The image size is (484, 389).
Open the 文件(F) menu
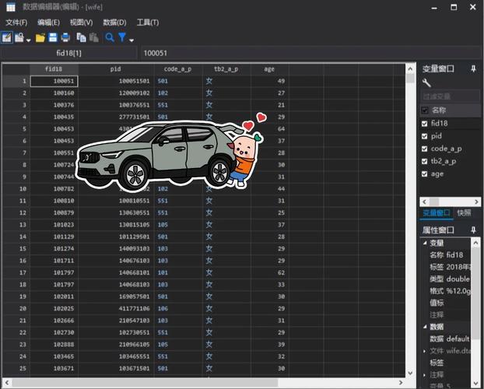(16, 23)
